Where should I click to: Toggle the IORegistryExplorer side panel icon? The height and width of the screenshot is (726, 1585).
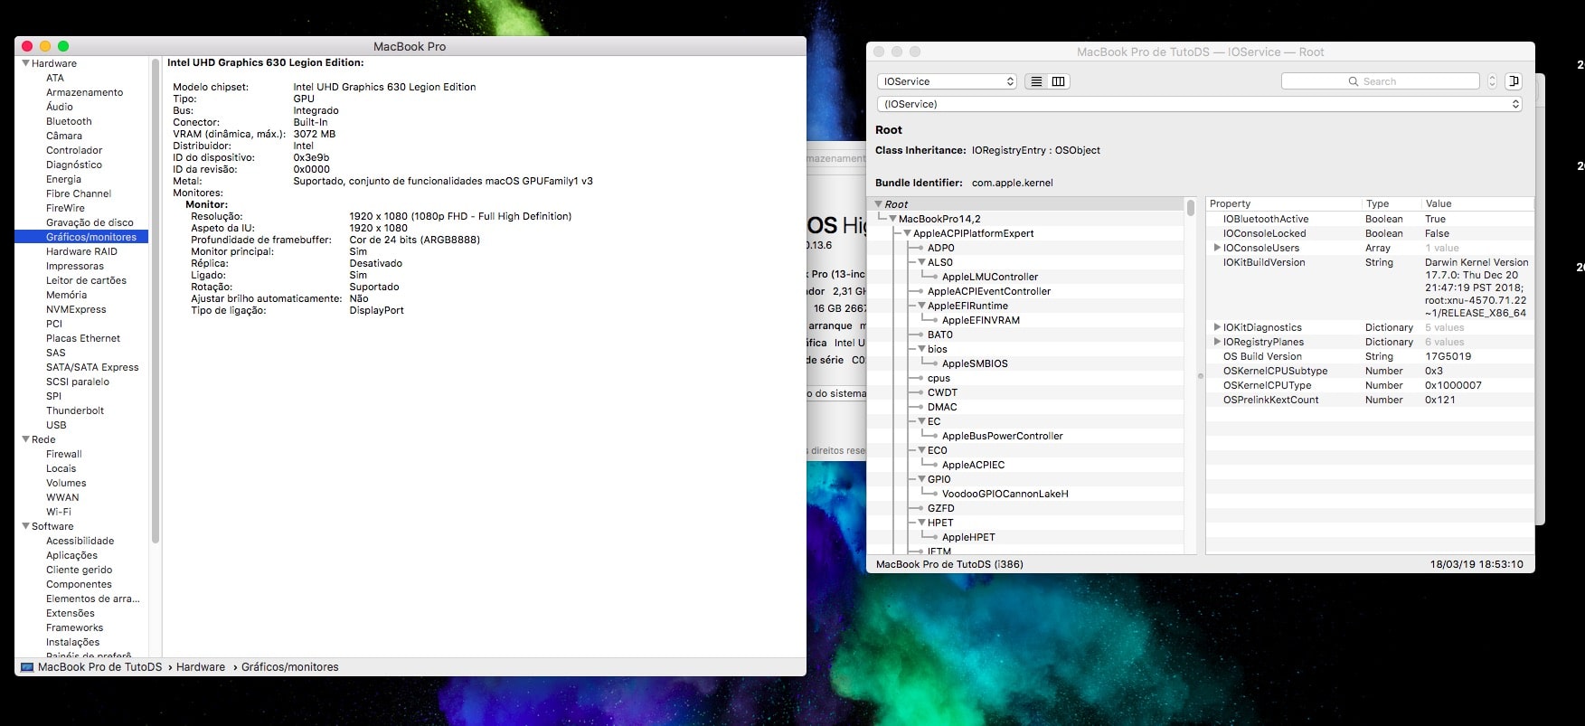click(1514, 81)
